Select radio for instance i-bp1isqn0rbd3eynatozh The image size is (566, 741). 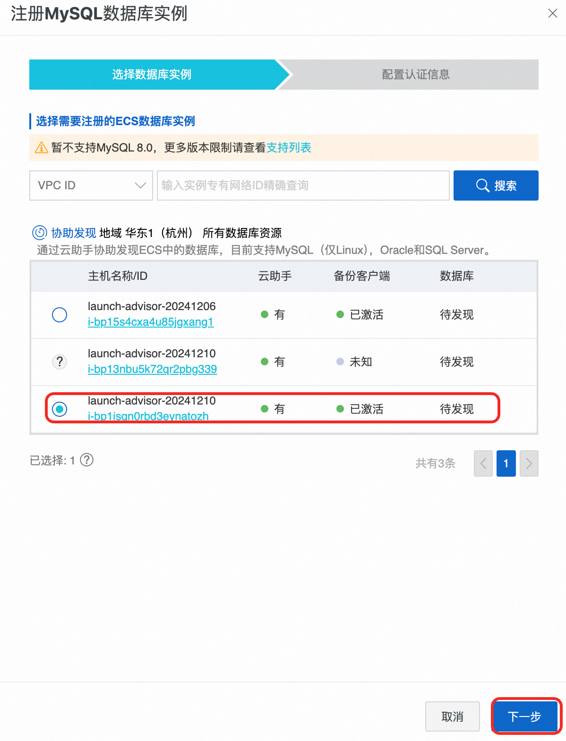60,409
